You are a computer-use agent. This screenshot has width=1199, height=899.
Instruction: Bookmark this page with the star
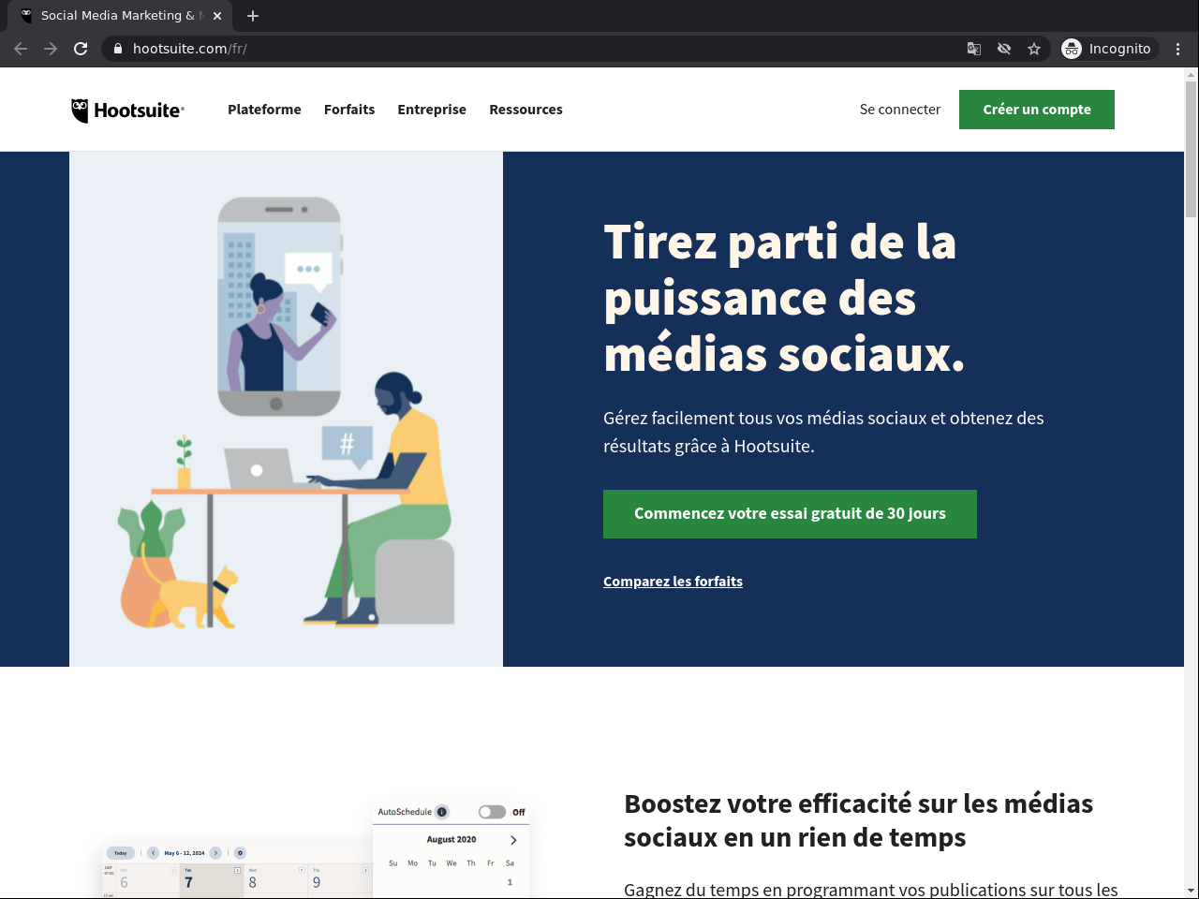pyautogui.click(x=1034, y=49)
